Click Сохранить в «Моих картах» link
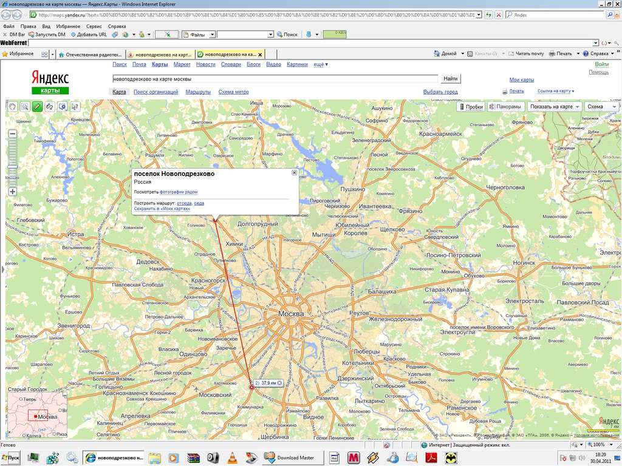The height and width of the screenshot is (466, 622). pyautogui.click(x=162, y=209)
